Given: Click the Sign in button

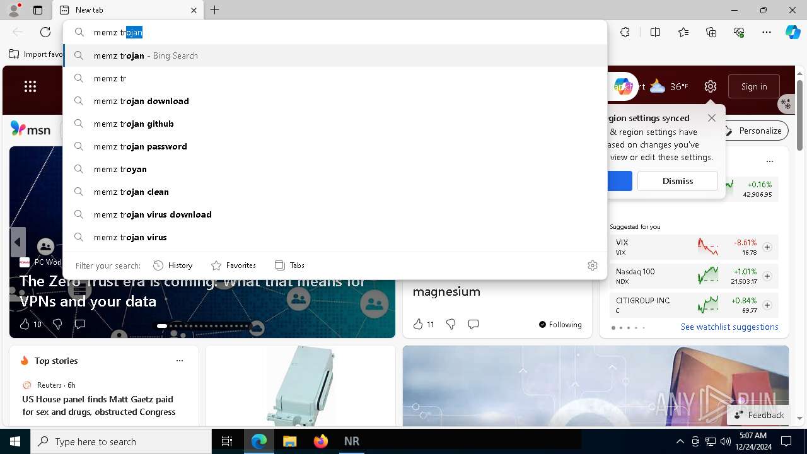Looking at the screenshot, I should (754, 86).
